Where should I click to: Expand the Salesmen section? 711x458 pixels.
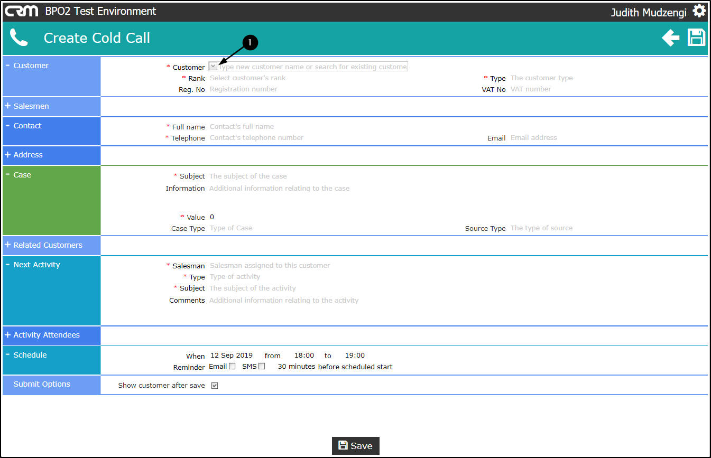click(x=8, y=106)
